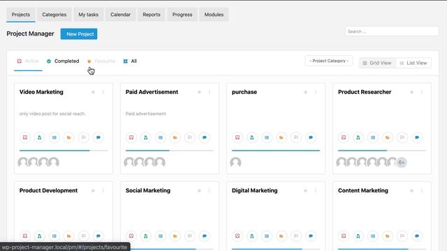Switch to the Categories tab
The height and width of the screenshot is (251, 447).
54,15
